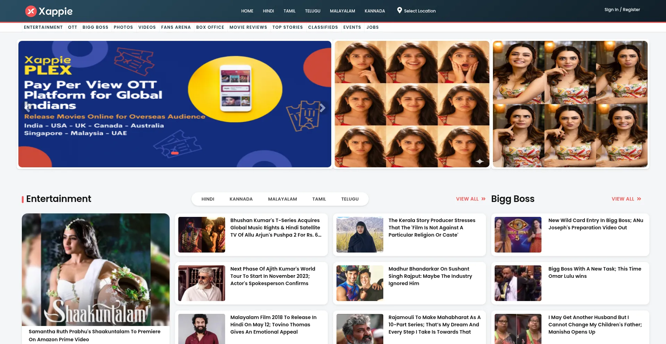Open ENTERTAINMENT category menu
Image resolution: width=666 pixels, height=344 pixels.
(x=43, y=27)
